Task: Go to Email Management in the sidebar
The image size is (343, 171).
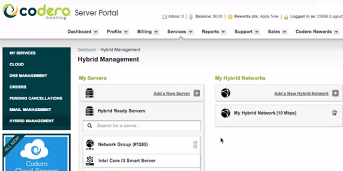Action: pyautogui.click(x=30, y=109)
